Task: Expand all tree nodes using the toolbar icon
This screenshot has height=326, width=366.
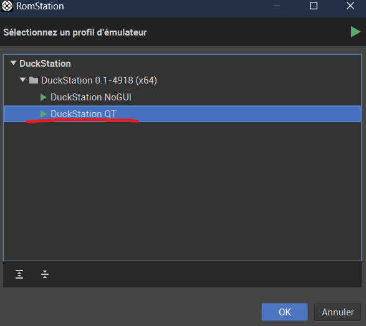Action: (19, 274)
